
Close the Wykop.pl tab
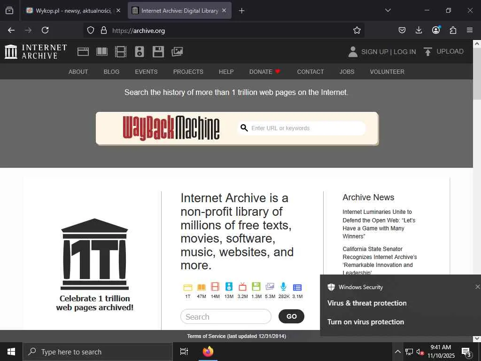pos(118,10)
